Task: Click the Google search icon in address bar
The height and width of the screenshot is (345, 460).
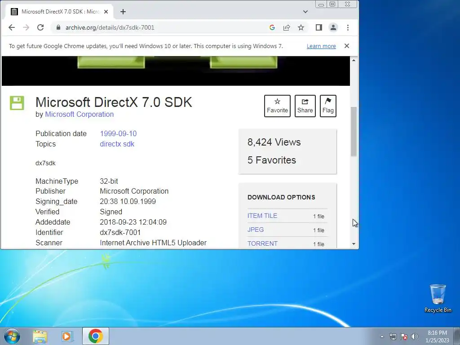Action: point(272,27)
